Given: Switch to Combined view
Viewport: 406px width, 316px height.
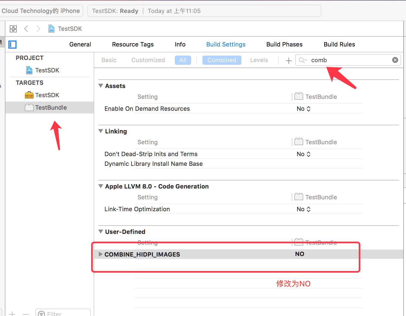Looking at the screenshot, I should 222,60.
